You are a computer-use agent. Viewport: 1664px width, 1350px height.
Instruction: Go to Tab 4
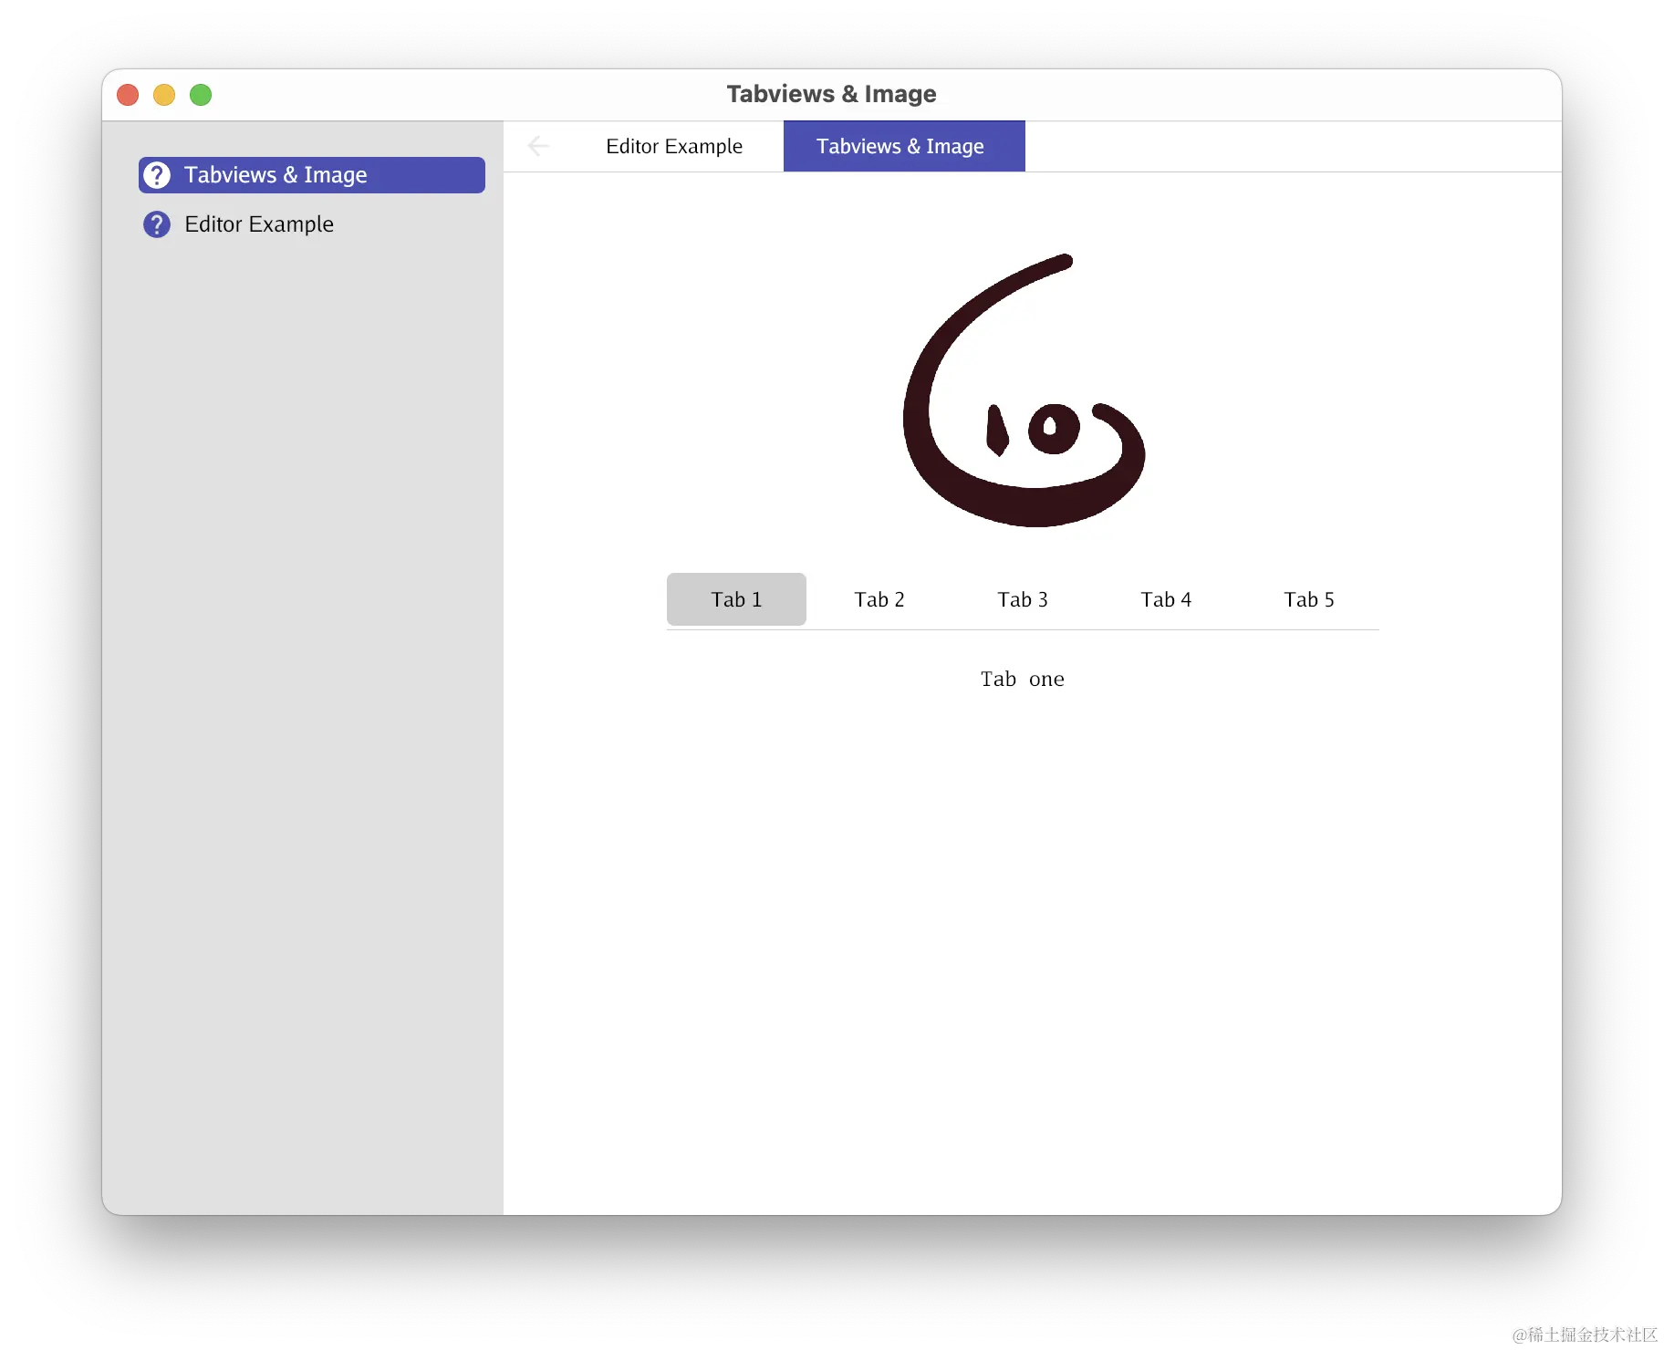(x=1166, y=599)
